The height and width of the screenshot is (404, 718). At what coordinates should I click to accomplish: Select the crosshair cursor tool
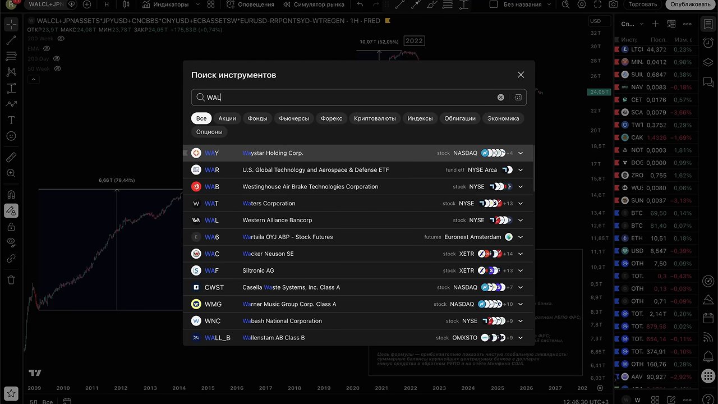coord(11,25)
